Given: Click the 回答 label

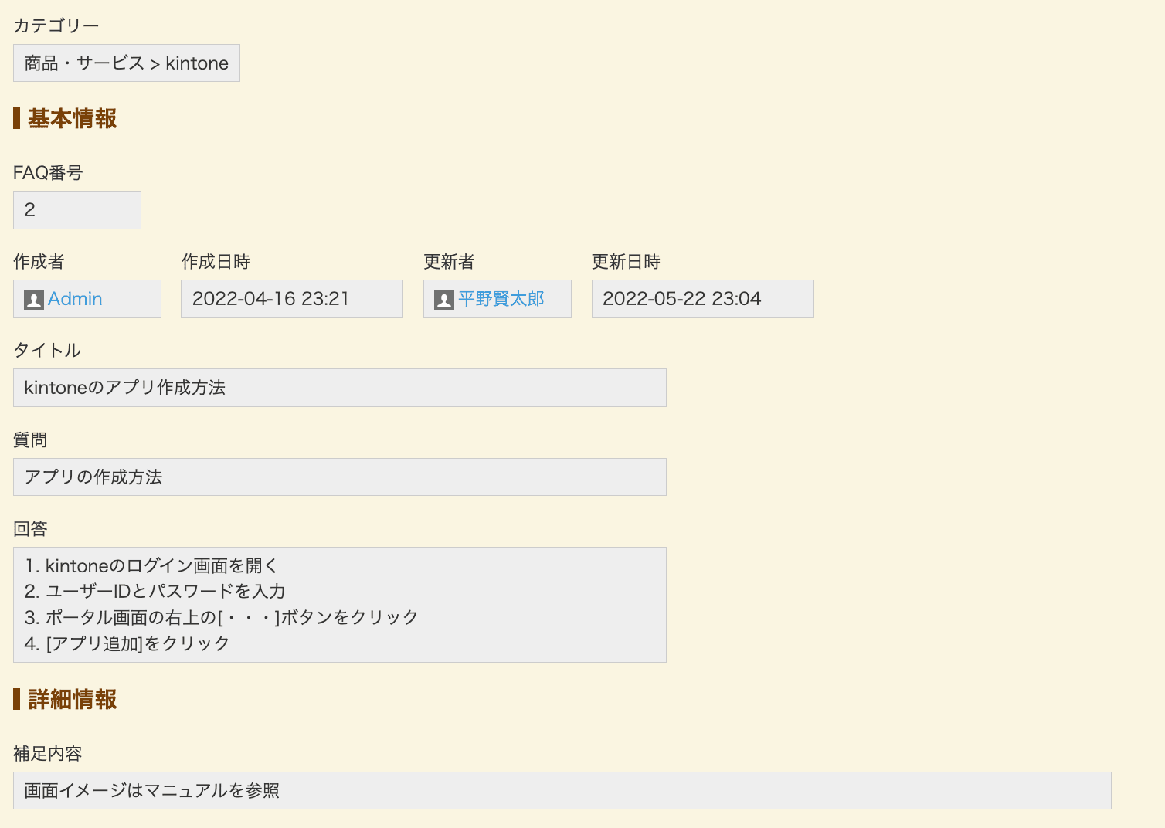Looking at the screenshot, I should (30, 529).
